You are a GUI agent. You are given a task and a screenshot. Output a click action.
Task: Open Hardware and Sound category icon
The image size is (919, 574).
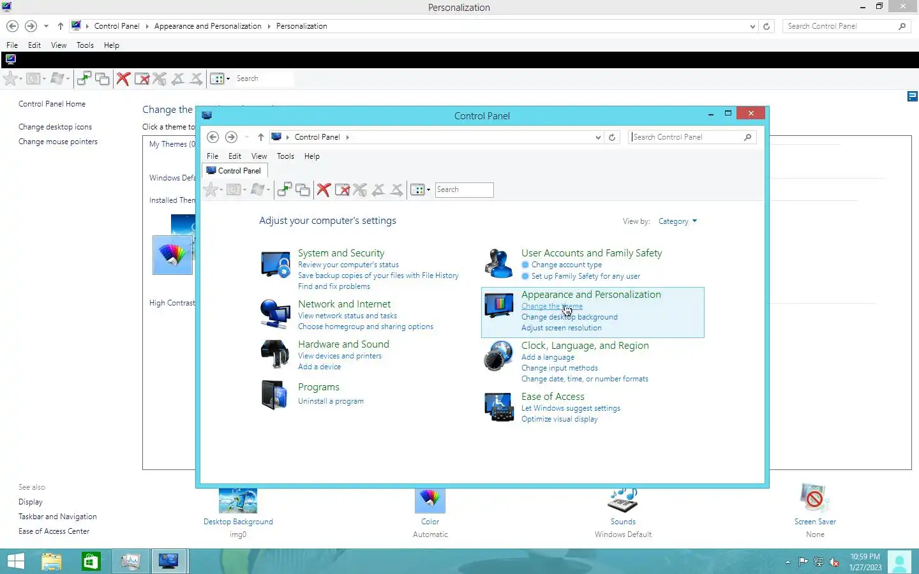(276, 354)
